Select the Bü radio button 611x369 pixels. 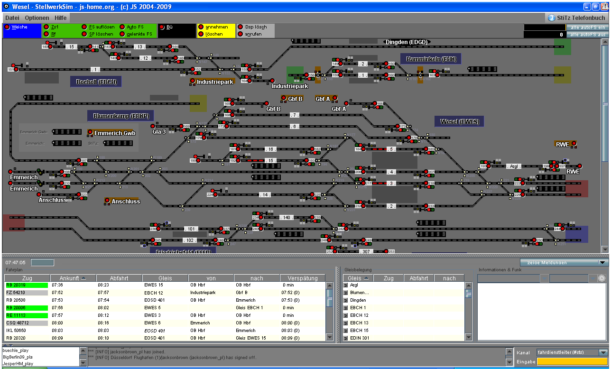coord(162,28)
